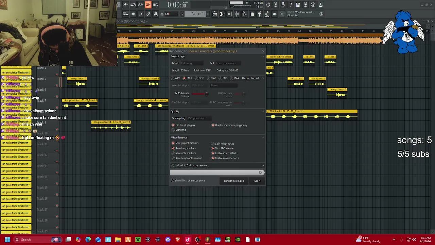Open the Channel rack toolbar icon
Viewport: 435px width, 245px height.
click(x=229, y=14)
